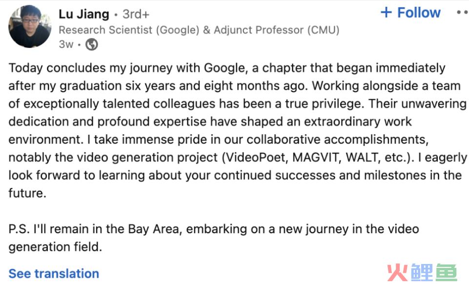Open the post's more options ellipsis

coord(463,13)
